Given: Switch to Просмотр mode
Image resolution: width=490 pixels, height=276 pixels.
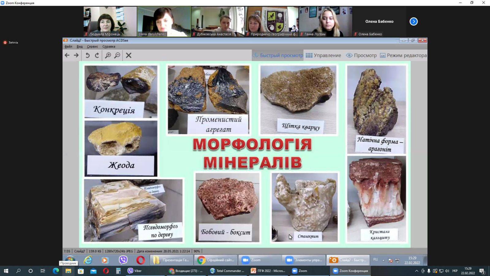Looking at the screenshot, I should pyautogui.click(x=361, y=56).
